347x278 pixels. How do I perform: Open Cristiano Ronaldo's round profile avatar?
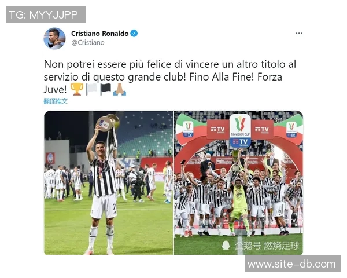[x=54, y=38]
